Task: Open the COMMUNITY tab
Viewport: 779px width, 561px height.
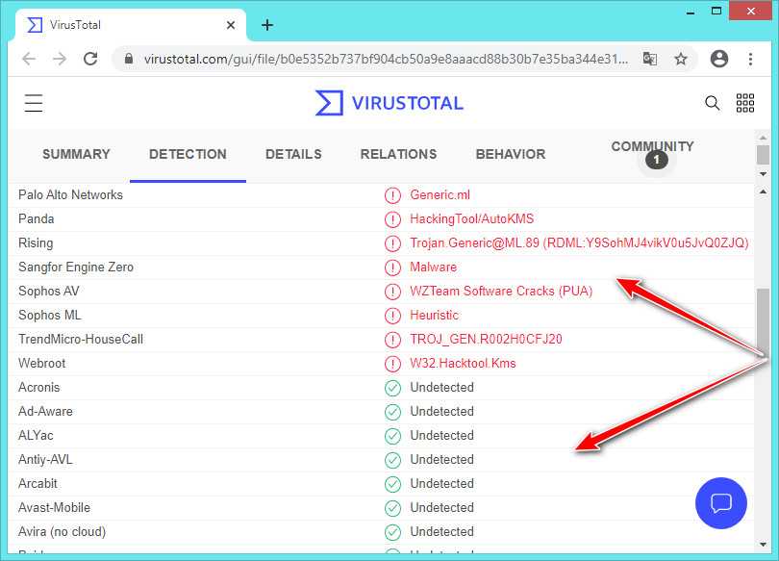Action: tap(652, 146)
